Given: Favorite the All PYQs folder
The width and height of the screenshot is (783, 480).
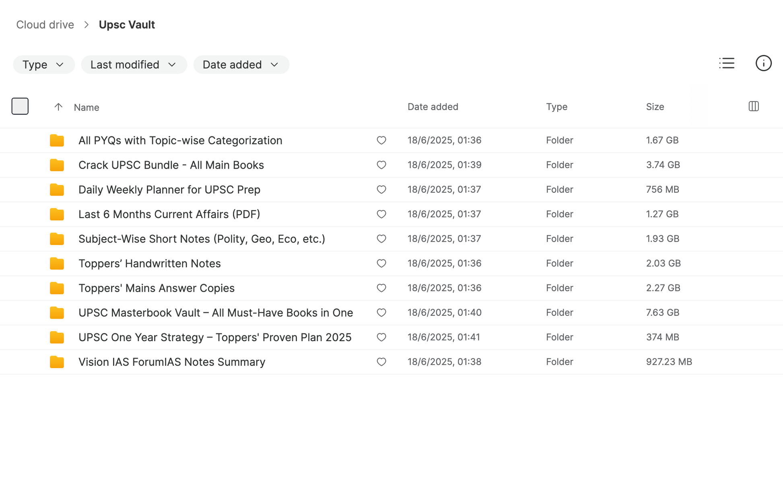Looking at the screenshot, I should tap(381, 140).
